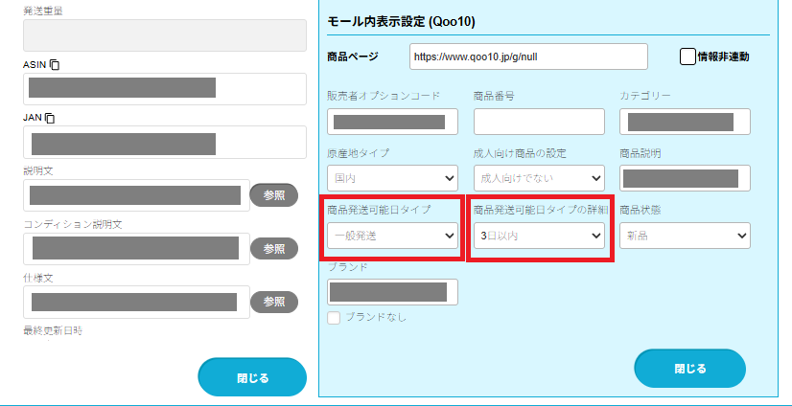Click 参照 button beside 仕様文
792x406 pixels.
(274, 301)
